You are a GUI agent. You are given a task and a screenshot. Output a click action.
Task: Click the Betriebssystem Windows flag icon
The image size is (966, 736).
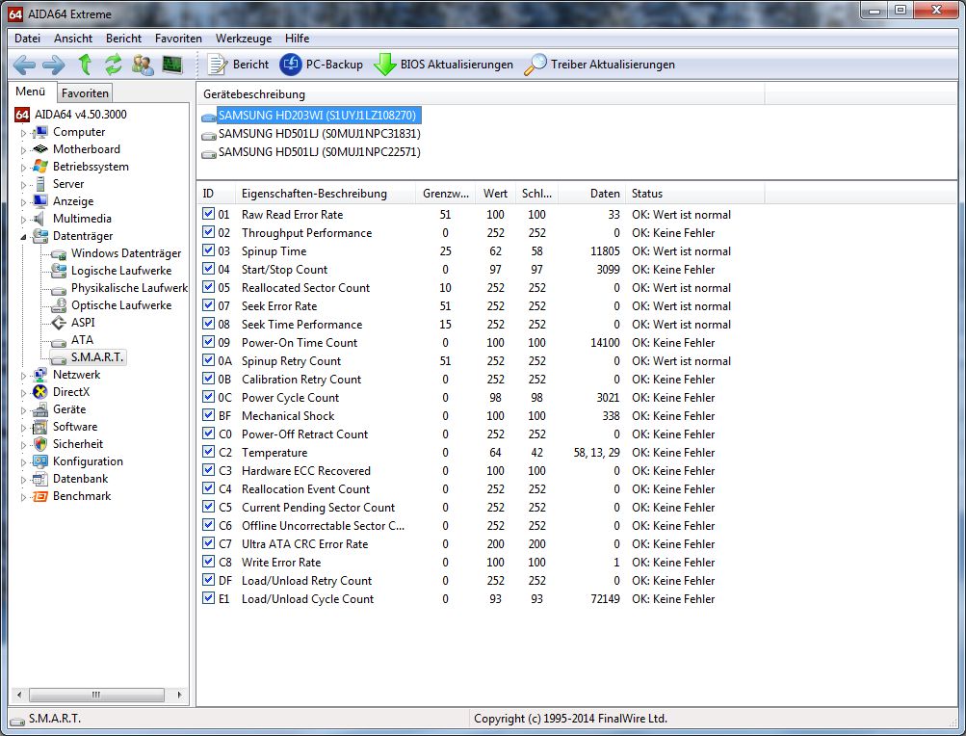tap(40, 167)
